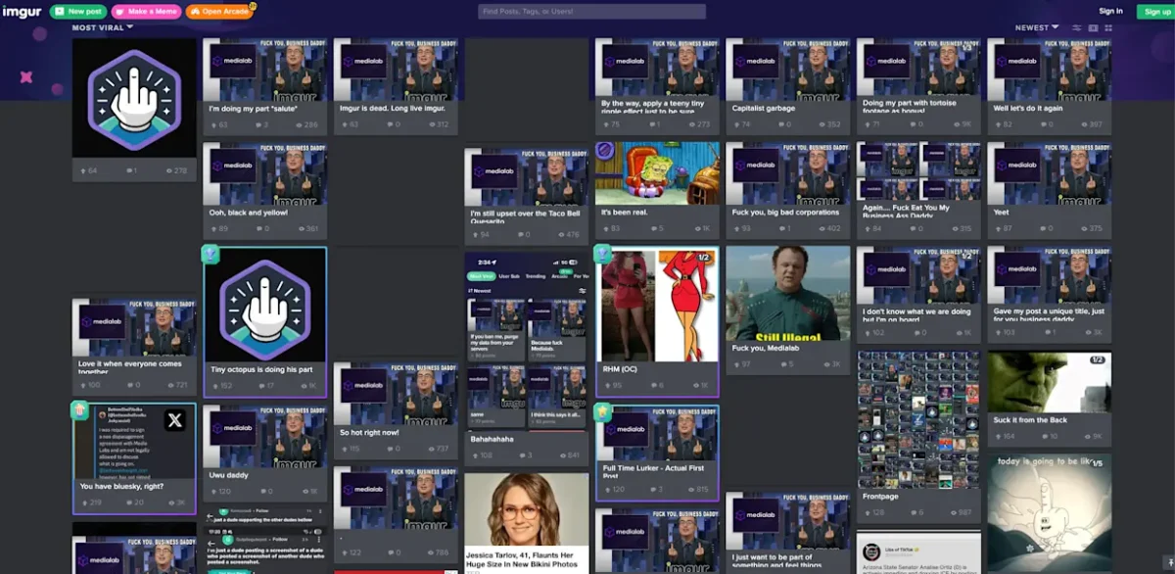The image size is (1175, 574).
Task: Open the Imgur Arcade
Action: click(219, 12)
